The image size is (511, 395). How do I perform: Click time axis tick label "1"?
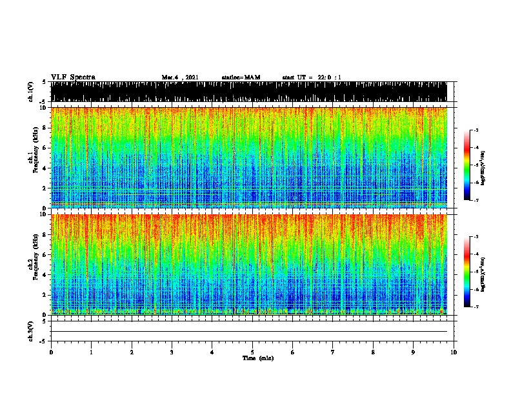click(x=91, y=352)
